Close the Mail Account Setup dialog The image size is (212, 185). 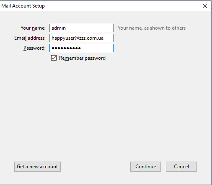(x=205, y=6)
